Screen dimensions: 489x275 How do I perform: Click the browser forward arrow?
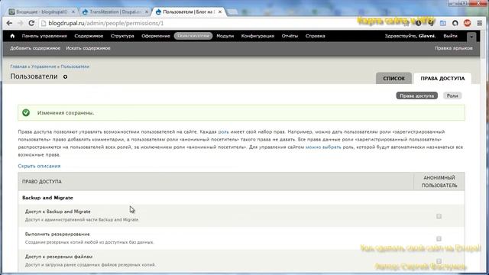coord(21,23)
